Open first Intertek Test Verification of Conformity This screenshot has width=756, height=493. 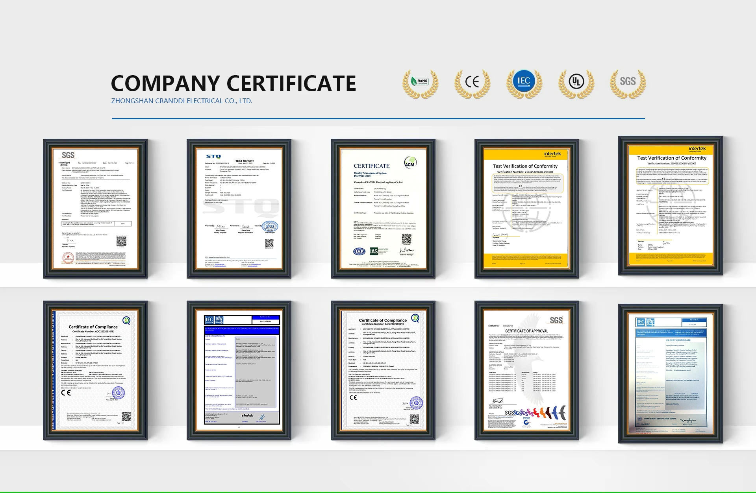pos(527,209)
